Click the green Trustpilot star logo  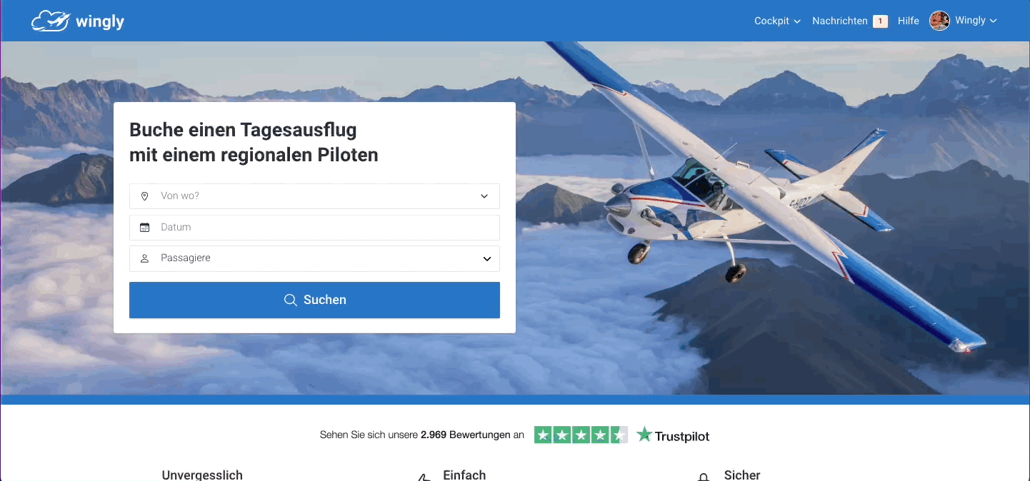[644, 435]
